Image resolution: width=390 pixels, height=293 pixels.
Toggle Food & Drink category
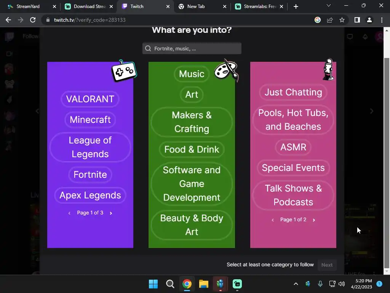192,149
